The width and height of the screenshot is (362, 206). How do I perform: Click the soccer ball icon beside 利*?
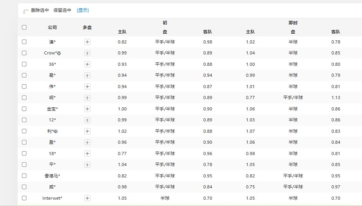56,131
